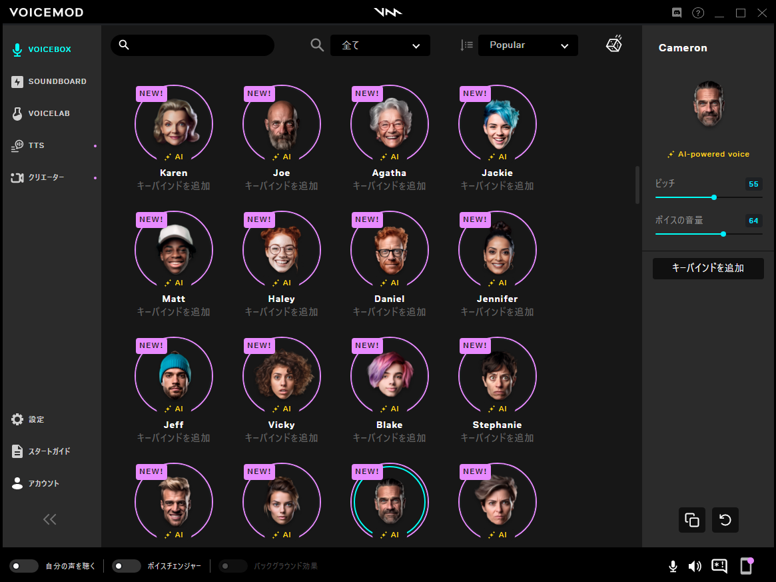This screenshot has height=582, width=776.
Task: Click the VOICEMOD wordmark in title bar
Action: point(47,13)
